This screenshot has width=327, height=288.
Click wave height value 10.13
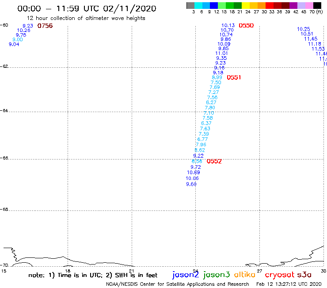[x=228, y=25]
